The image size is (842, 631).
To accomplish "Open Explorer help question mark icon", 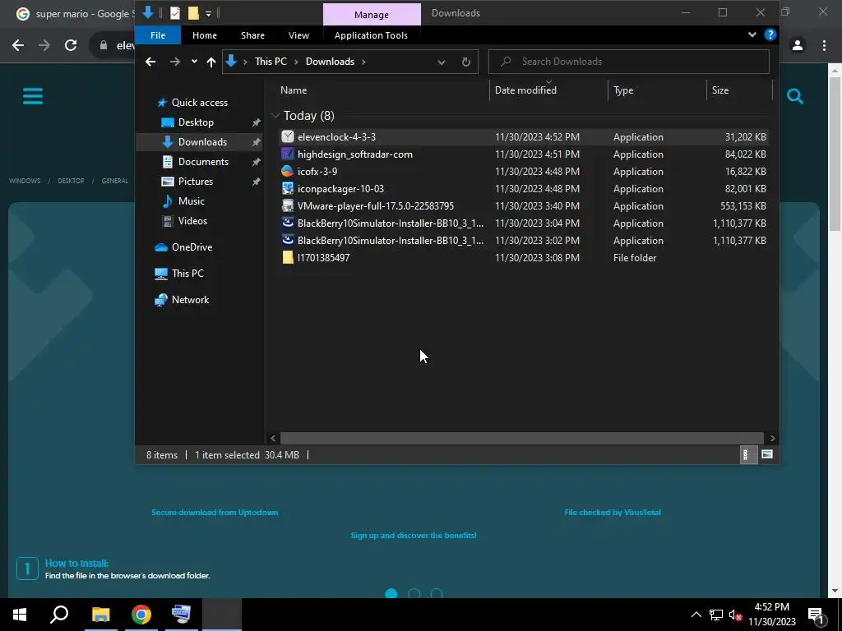I will click(x=770, y=35).
